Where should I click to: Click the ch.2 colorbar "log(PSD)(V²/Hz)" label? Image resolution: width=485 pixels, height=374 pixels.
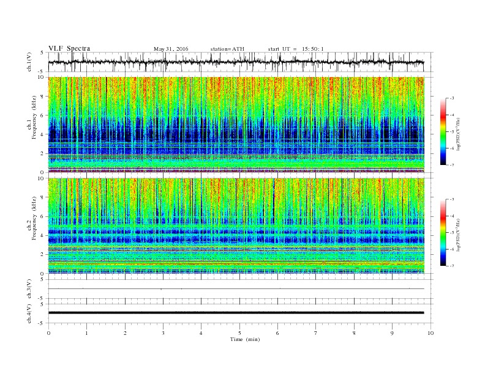pos(458,235)
